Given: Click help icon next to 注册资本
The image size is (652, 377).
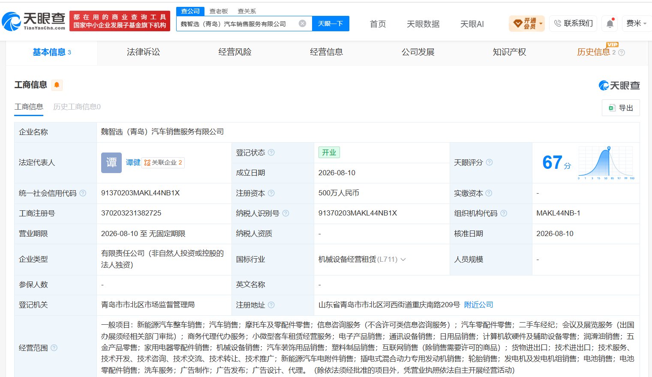Looking at the screenshot, I should [271, 193].
